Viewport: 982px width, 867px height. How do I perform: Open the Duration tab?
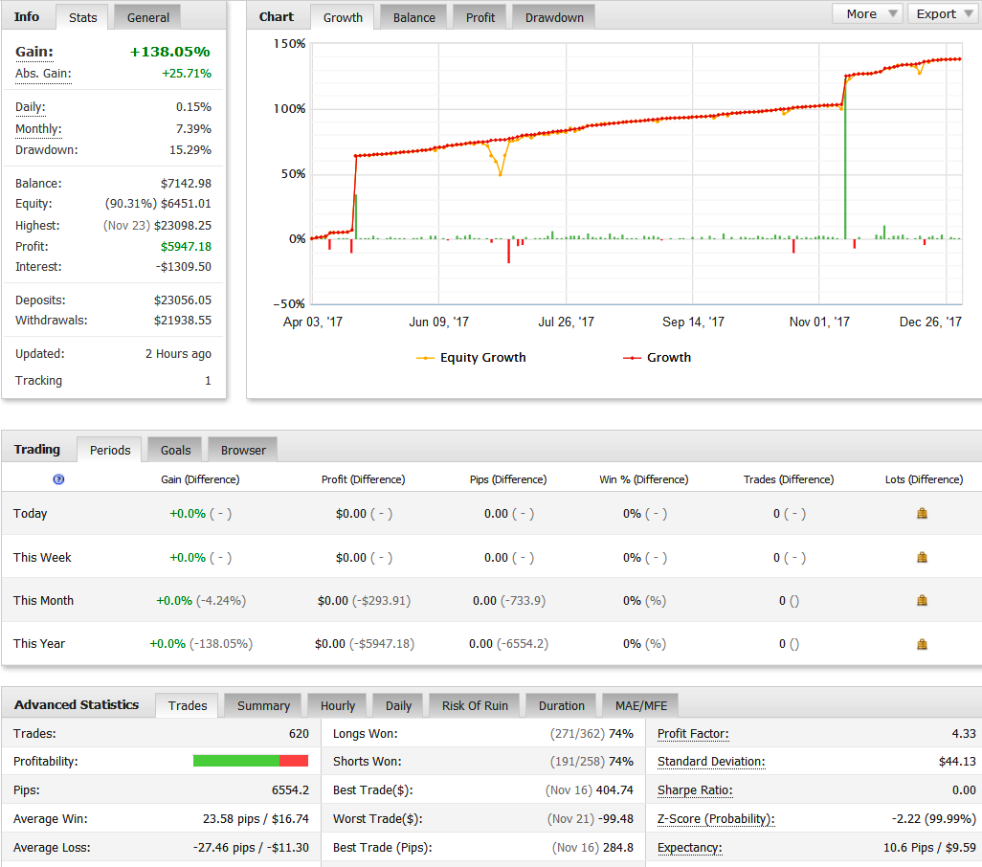(x=561, y=705)
